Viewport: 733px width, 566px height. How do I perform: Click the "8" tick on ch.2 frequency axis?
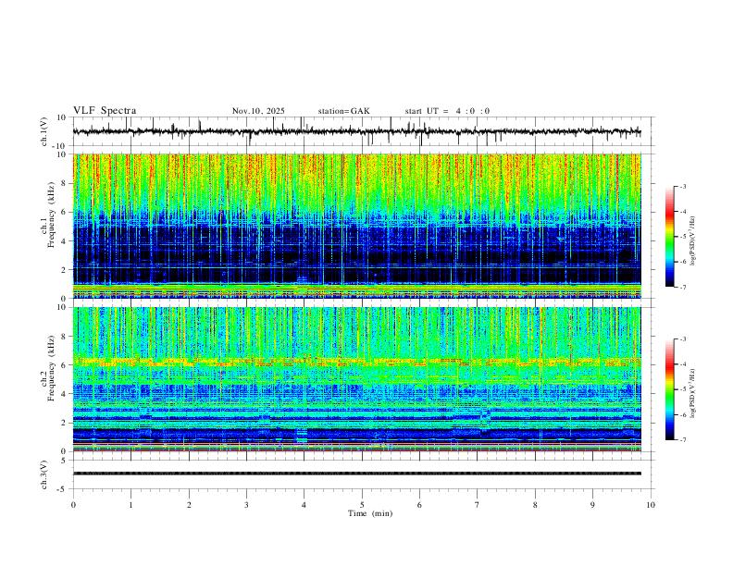pyautogui.click(x=64, y=337)
